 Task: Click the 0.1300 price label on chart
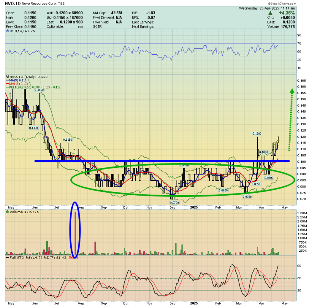pos(34,128)
